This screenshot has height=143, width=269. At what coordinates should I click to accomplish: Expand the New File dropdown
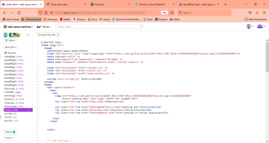[x=11, y=47]
